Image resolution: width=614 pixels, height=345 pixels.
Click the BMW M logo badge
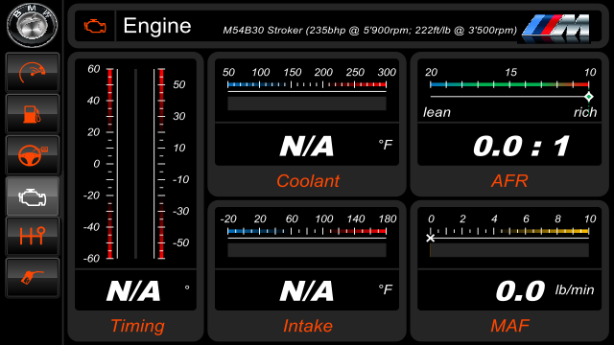click(556, 28)
